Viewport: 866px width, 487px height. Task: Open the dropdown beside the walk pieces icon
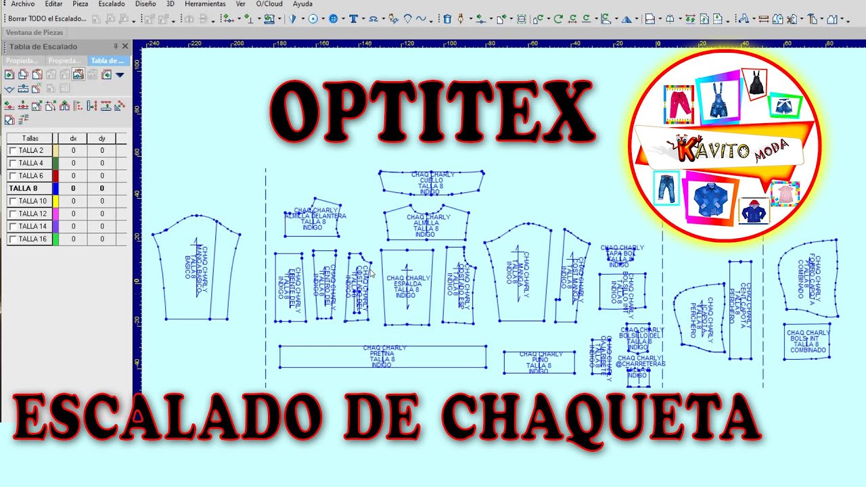(x=754, y=19)
